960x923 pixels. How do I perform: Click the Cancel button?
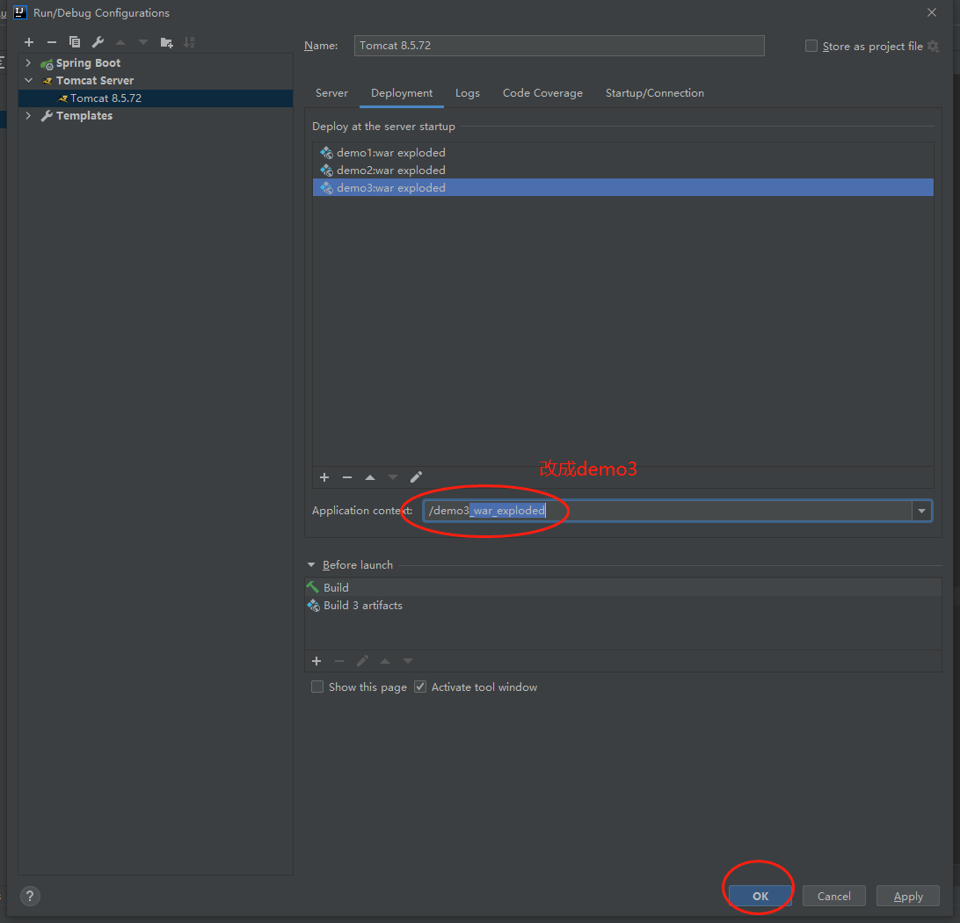pyautogui.click(x=834, y=896)
